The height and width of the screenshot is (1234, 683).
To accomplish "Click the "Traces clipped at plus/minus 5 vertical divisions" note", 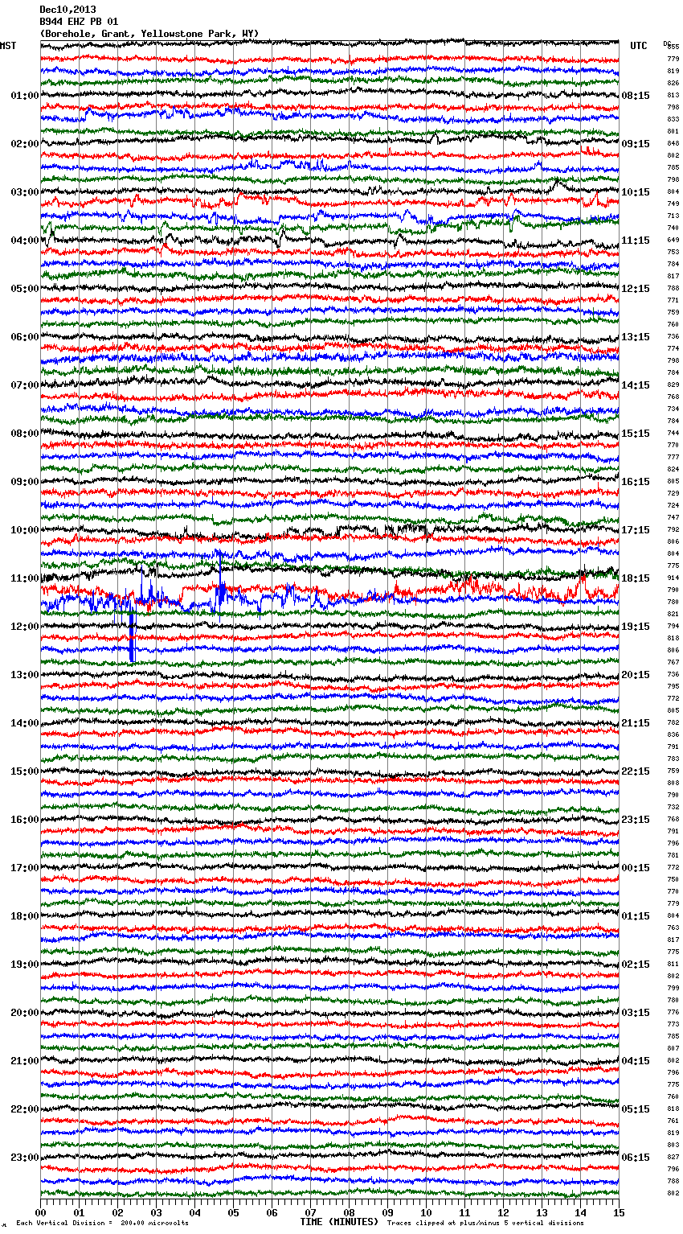I will [x=486, y=1223].
